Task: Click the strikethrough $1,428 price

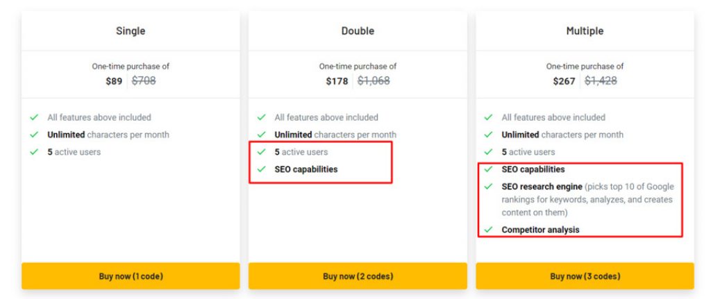Action: coord(601,81)
